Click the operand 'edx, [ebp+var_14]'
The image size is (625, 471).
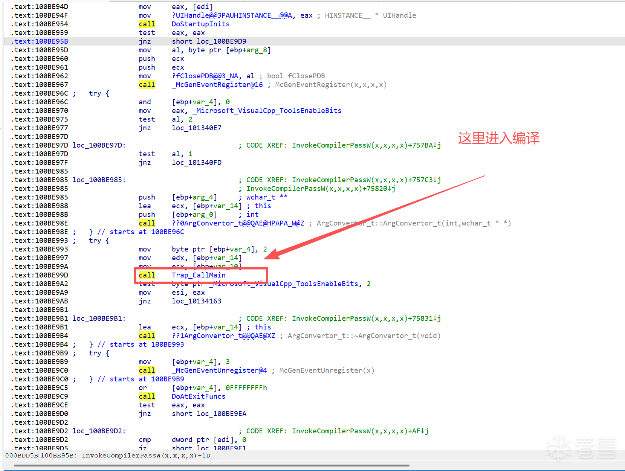coord(207,258)
